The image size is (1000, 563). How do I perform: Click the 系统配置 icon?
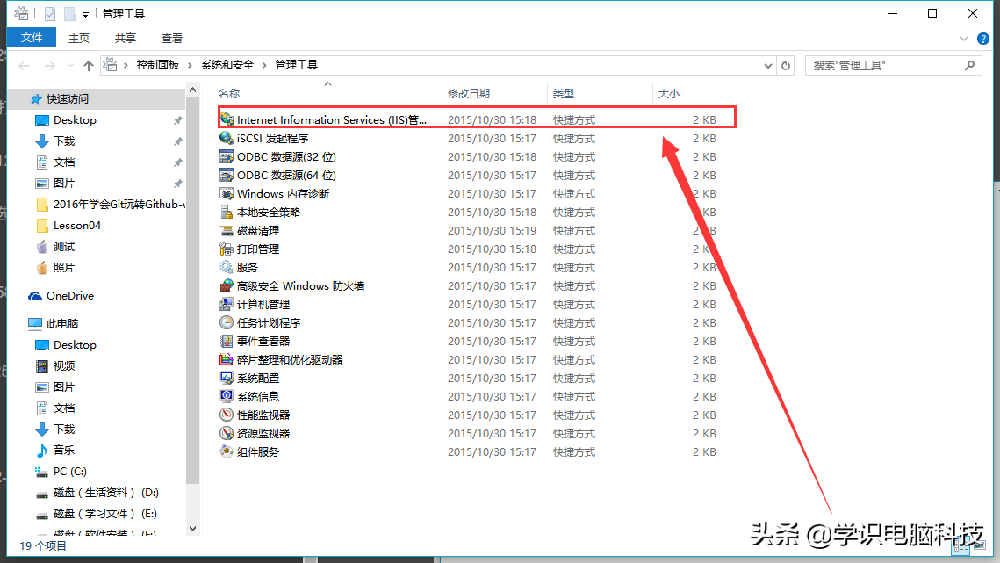(x=227, y=378)
